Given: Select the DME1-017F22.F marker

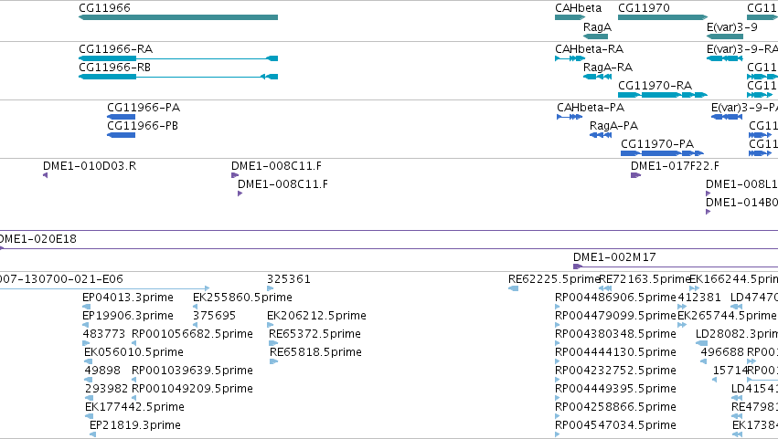Looking at the screenshot, I should (635, 175).
